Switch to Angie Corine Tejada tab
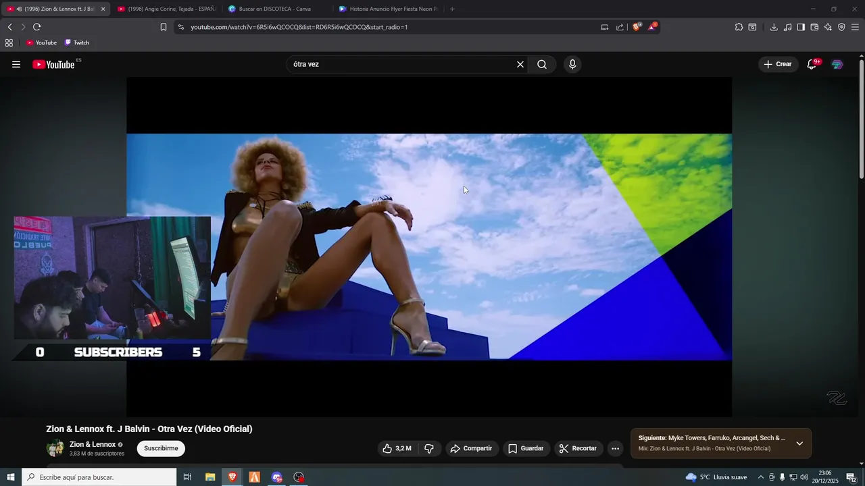The image size is (865, 486). [166, 9]
